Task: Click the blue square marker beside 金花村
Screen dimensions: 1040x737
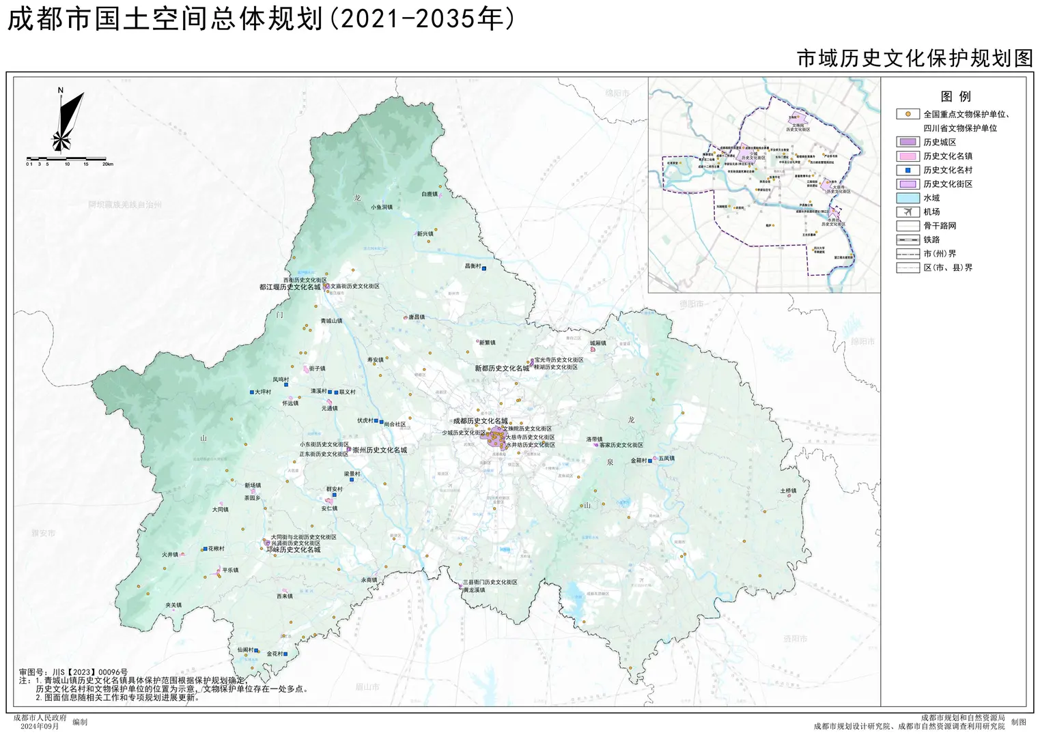Action: click(x=285, y=654)
